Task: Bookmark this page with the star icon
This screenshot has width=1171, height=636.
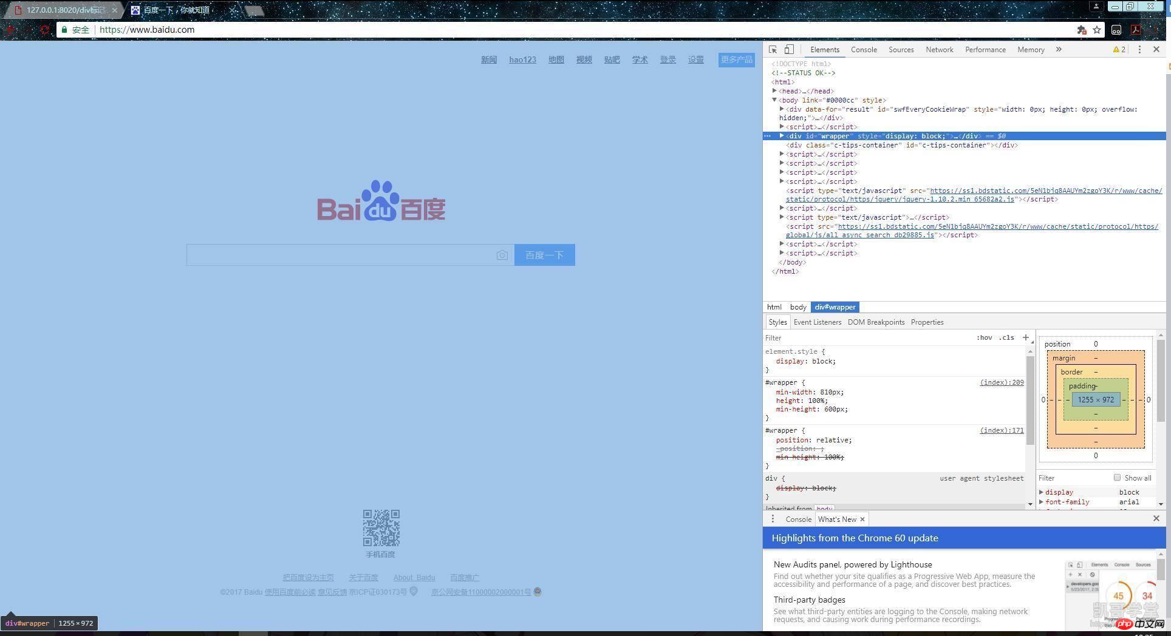Action: coord(1097,30)
